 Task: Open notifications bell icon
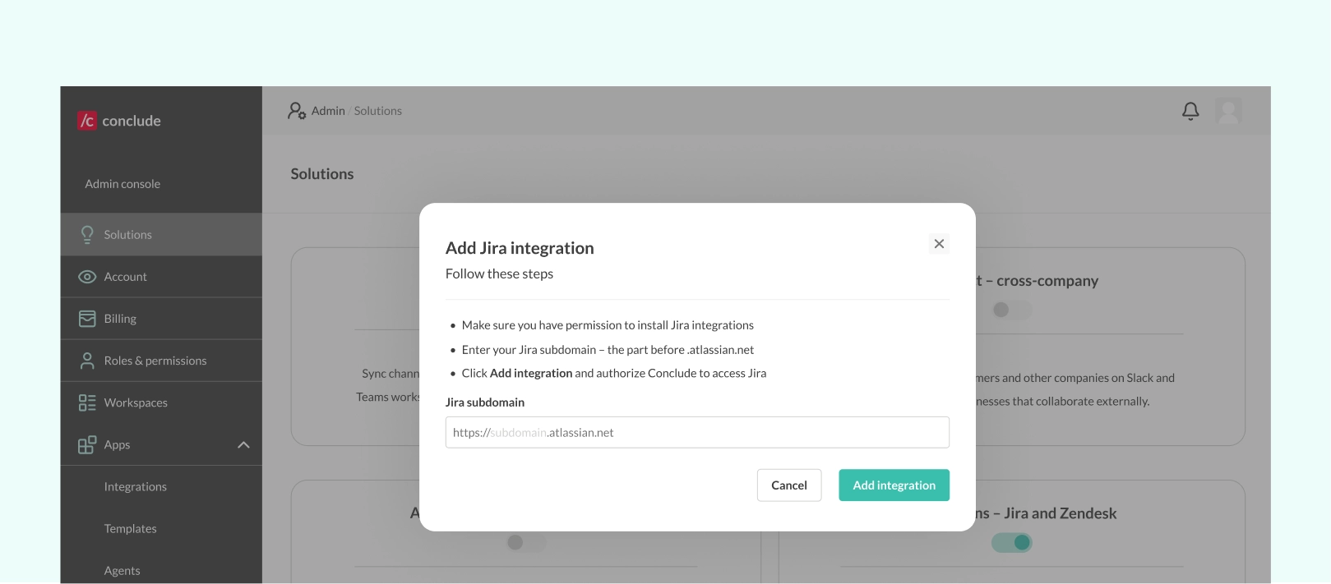pyautogui.click(x=1190, y=111)
